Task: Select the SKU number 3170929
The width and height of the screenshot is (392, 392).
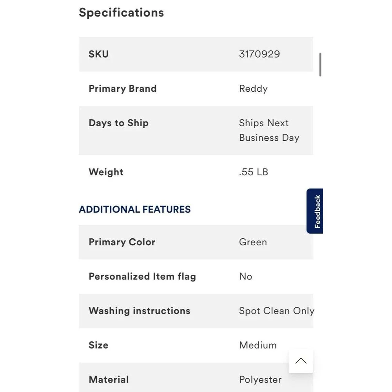Action: [x=260, y=54]
